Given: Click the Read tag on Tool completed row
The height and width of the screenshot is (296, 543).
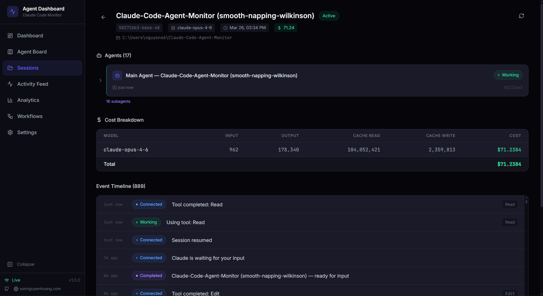Looking at the screenshot, I should [510, 204].
